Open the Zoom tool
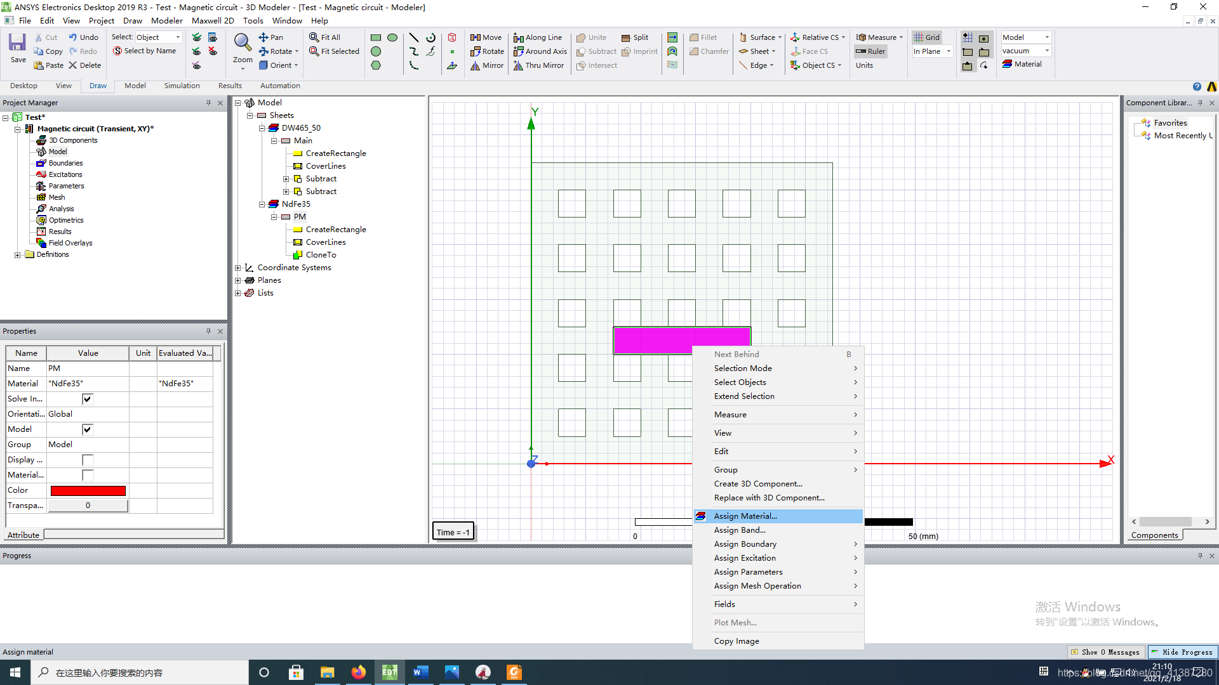 pos(243,49)
